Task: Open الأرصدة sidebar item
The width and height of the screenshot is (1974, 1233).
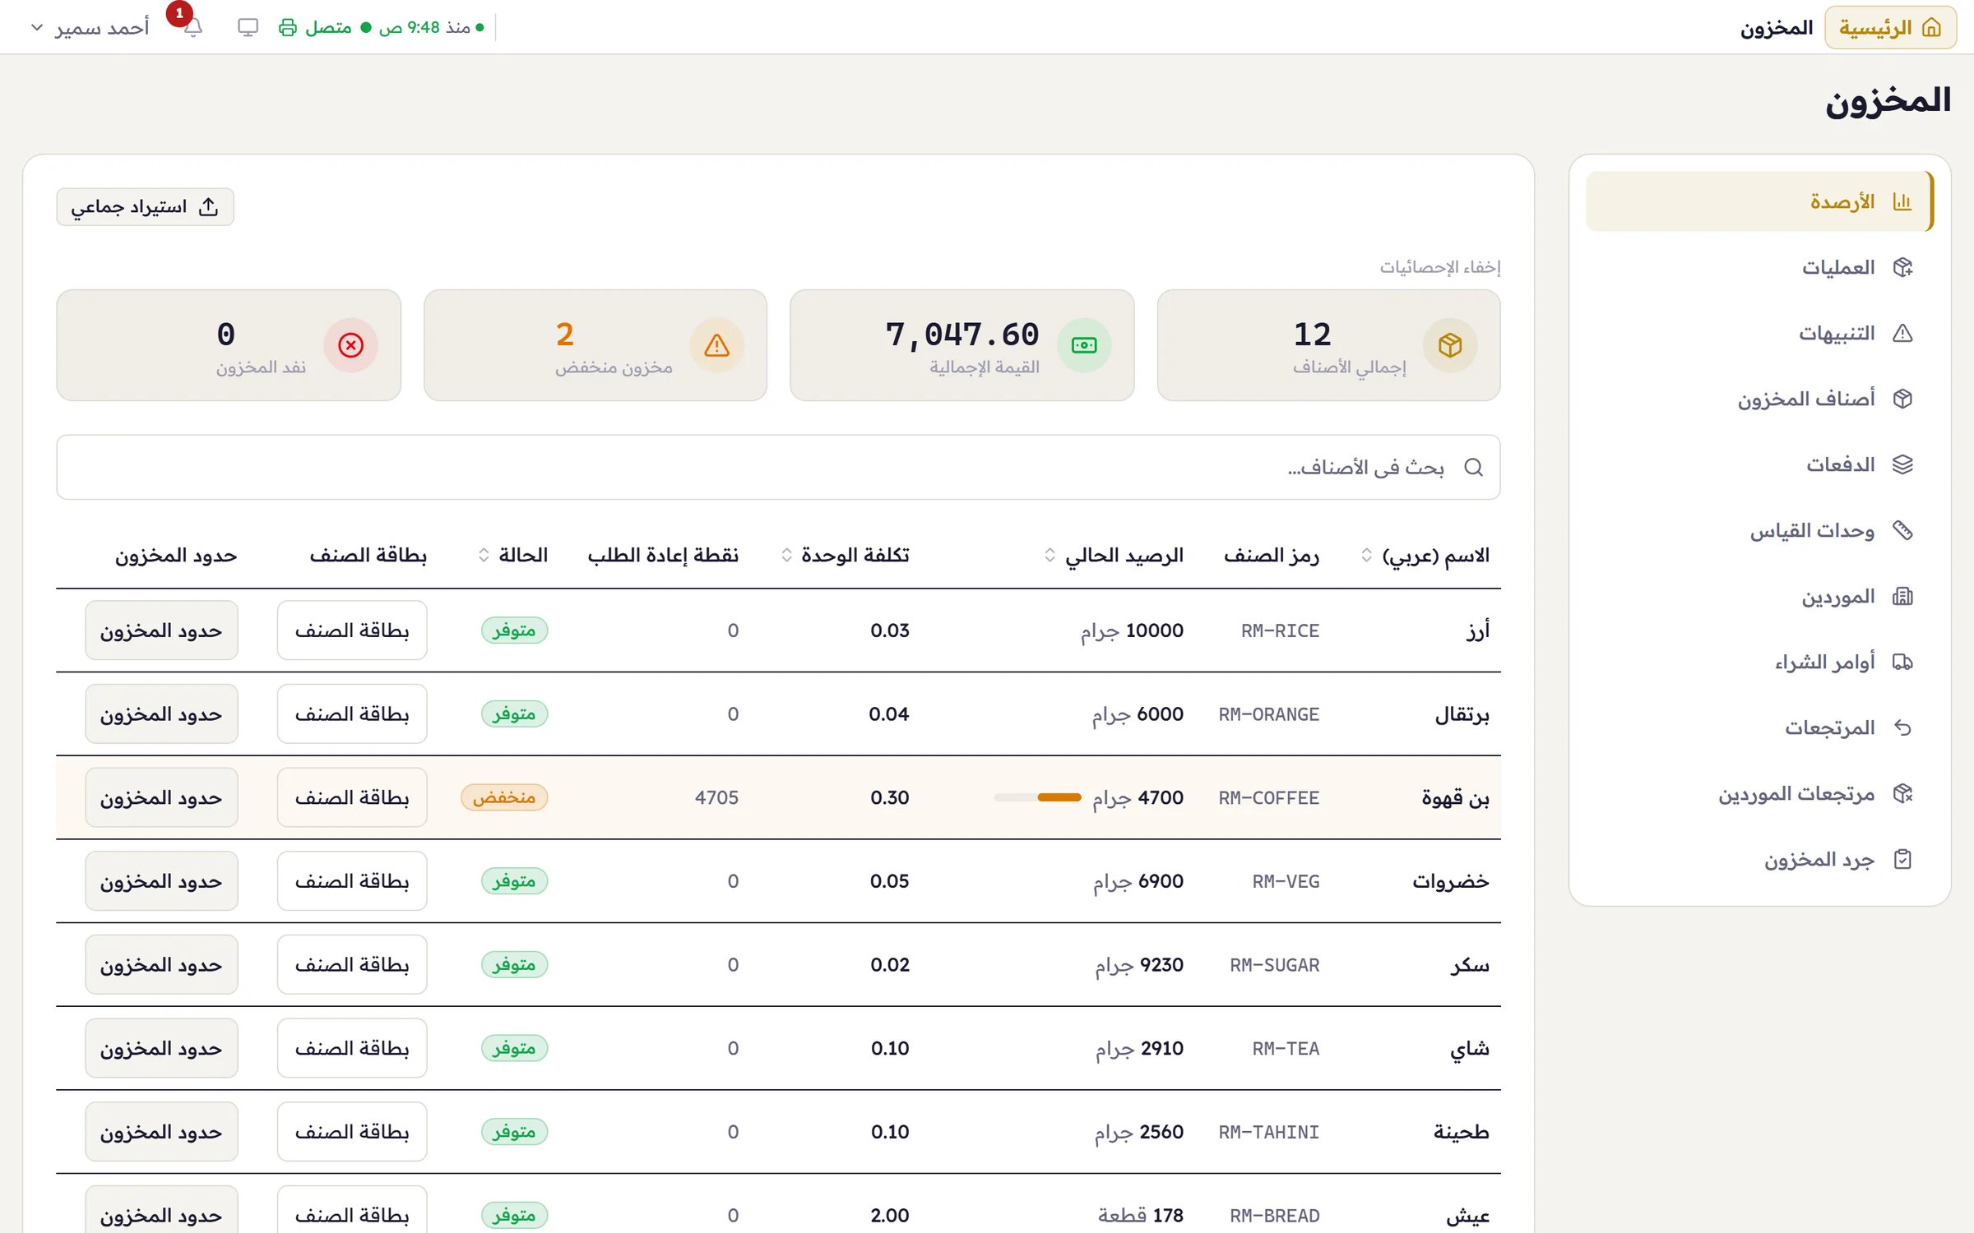Action: click(x=1759, y=201)
